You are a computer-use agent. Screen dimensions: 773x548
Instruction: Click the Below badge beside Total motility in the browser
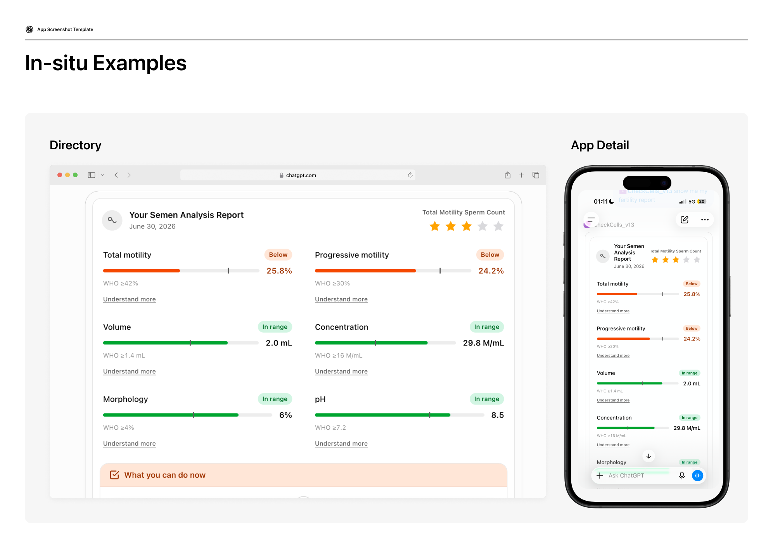(278, 255)
